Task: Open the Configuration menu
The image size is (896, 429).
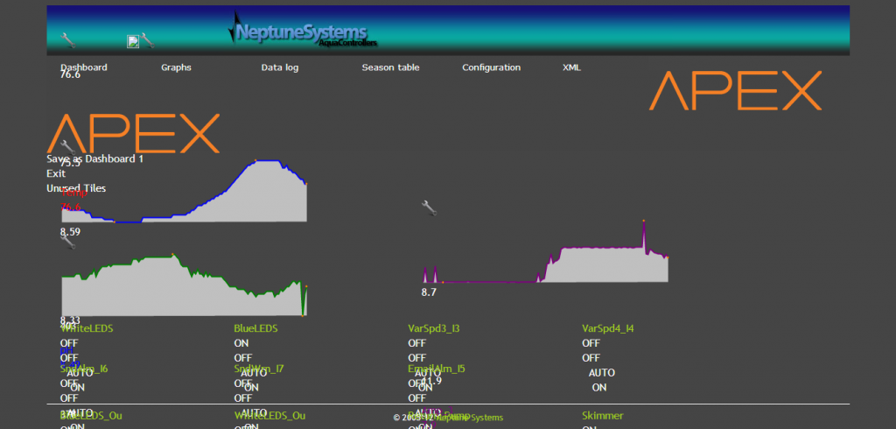Action: (x=492, y=67)
